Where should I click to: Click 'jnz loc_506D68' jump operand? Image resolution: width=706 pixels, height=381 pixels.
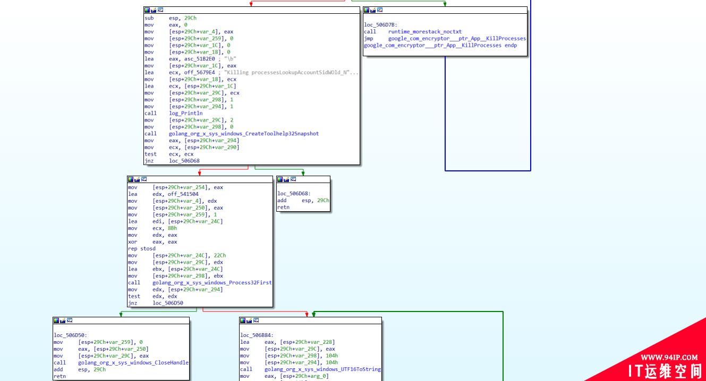[184, 161]
